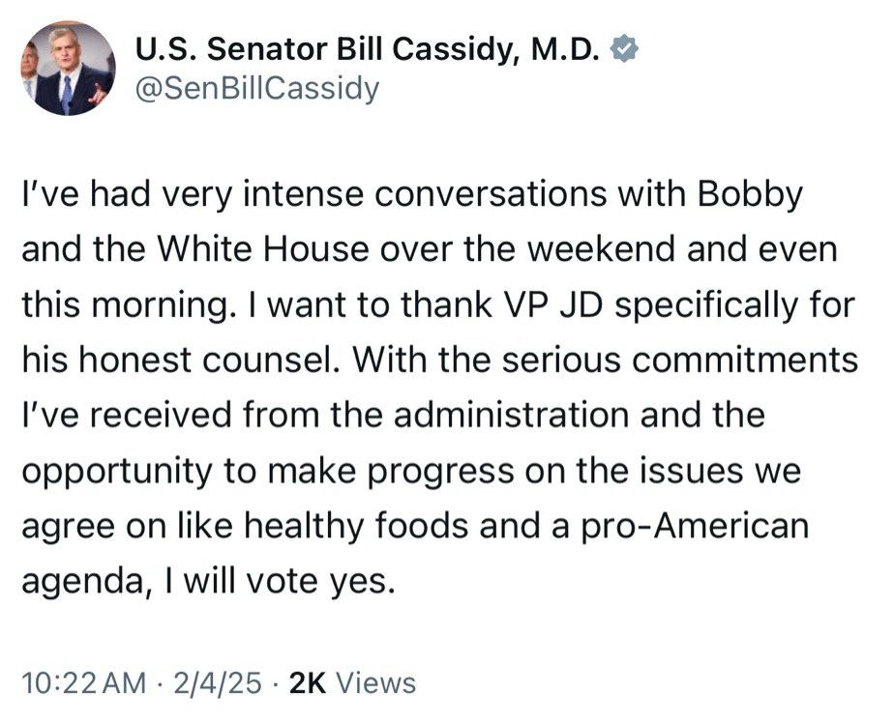Click the words 'healthy foods' in the post
The height and width of the screenshot is (723, 894).
[x=354, y=528]
